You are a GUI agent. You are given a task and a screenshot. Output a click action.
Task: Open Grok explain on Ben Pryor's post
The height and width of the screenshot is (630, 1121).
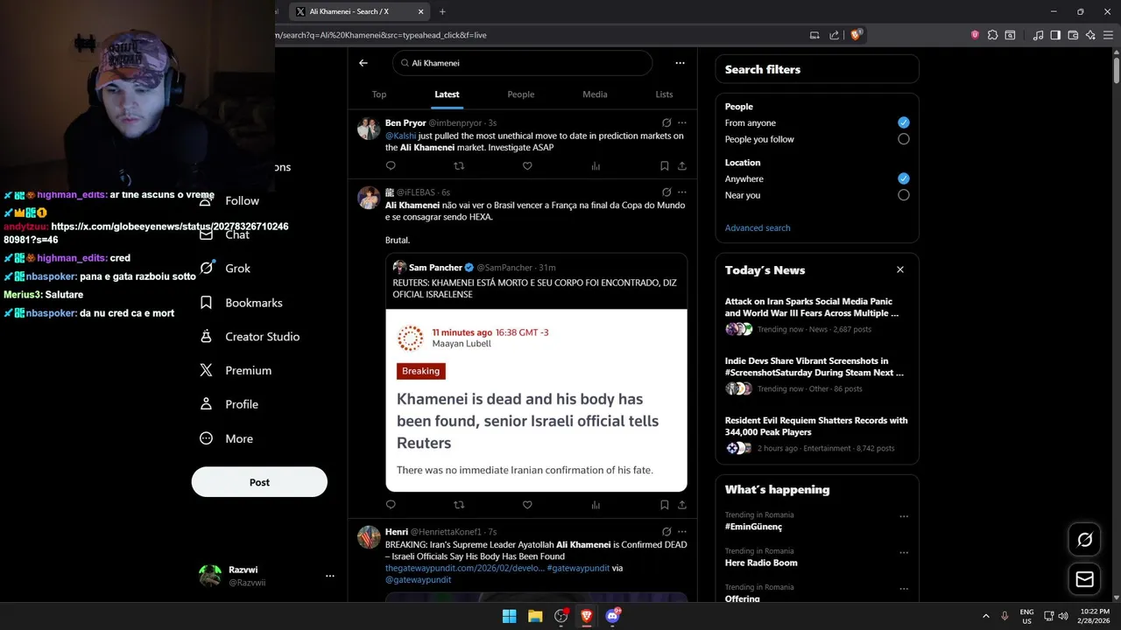click(666, 122)
